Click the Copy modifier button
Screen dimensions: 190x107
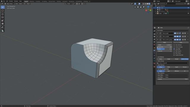click(181, 43)
